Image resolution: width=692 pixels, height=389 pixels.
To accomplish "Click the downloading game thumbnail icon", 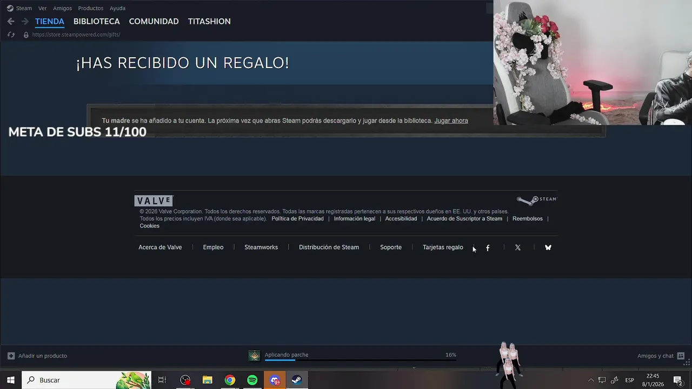I will [254, 356].
